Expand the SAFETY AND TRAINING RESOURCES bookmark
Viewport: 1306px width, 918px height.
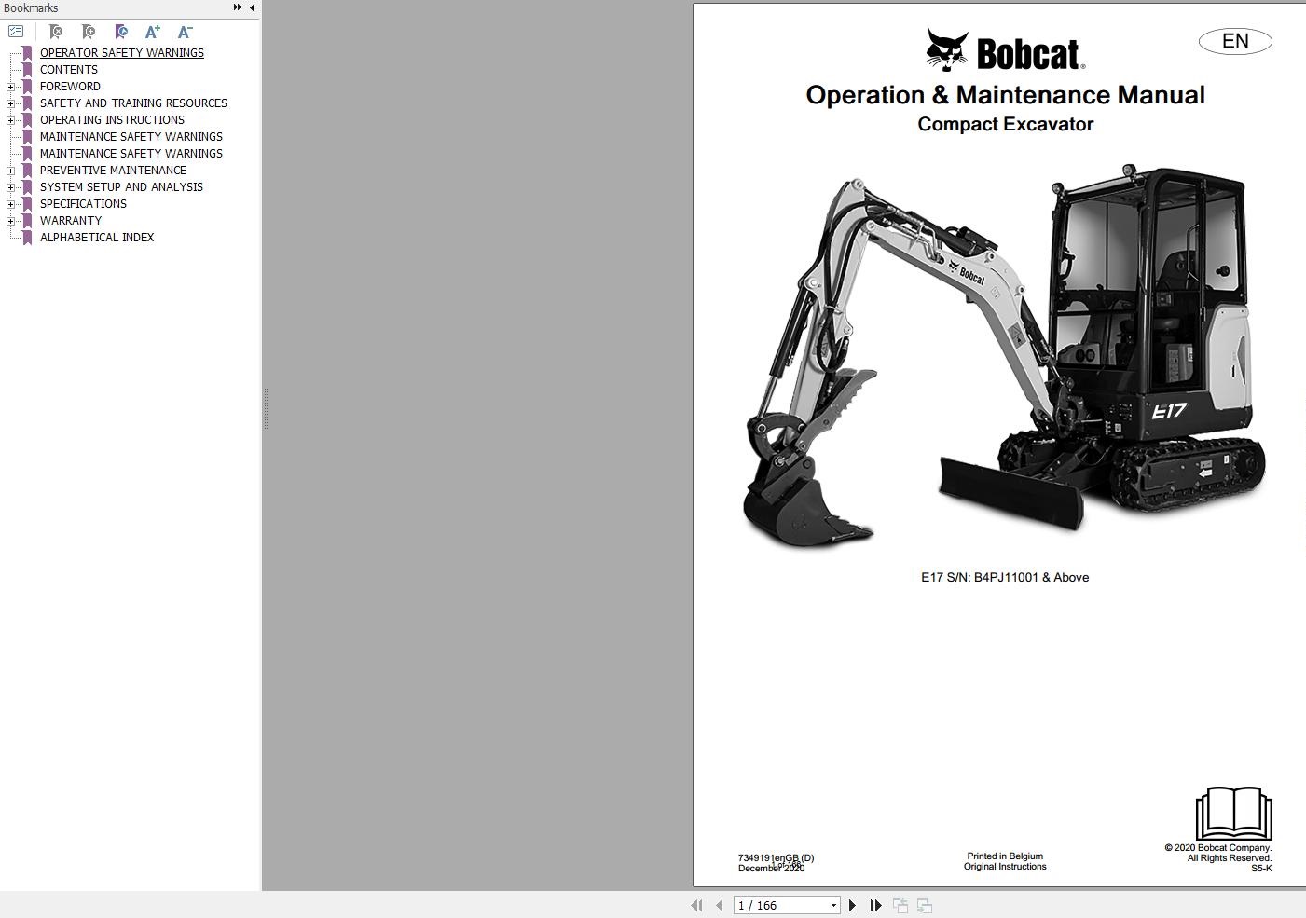[10, 103]
